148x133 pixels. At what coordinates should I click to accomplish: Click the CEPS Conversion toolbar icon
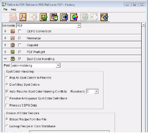[x=13, y=17]
